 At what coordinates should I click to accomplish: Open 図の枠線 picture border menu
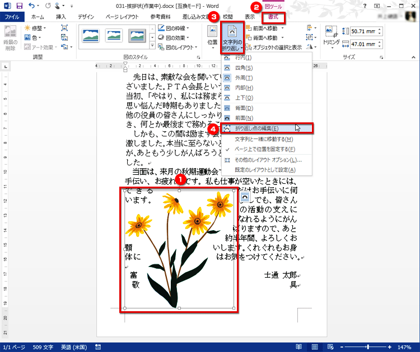[174, 28]
